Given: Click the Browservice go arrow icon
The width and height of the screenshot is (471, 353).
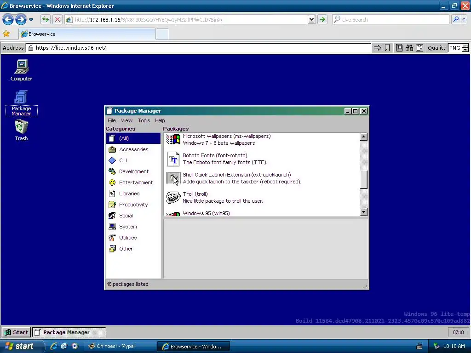Looking at the screenshot, I should coord(377,48).
